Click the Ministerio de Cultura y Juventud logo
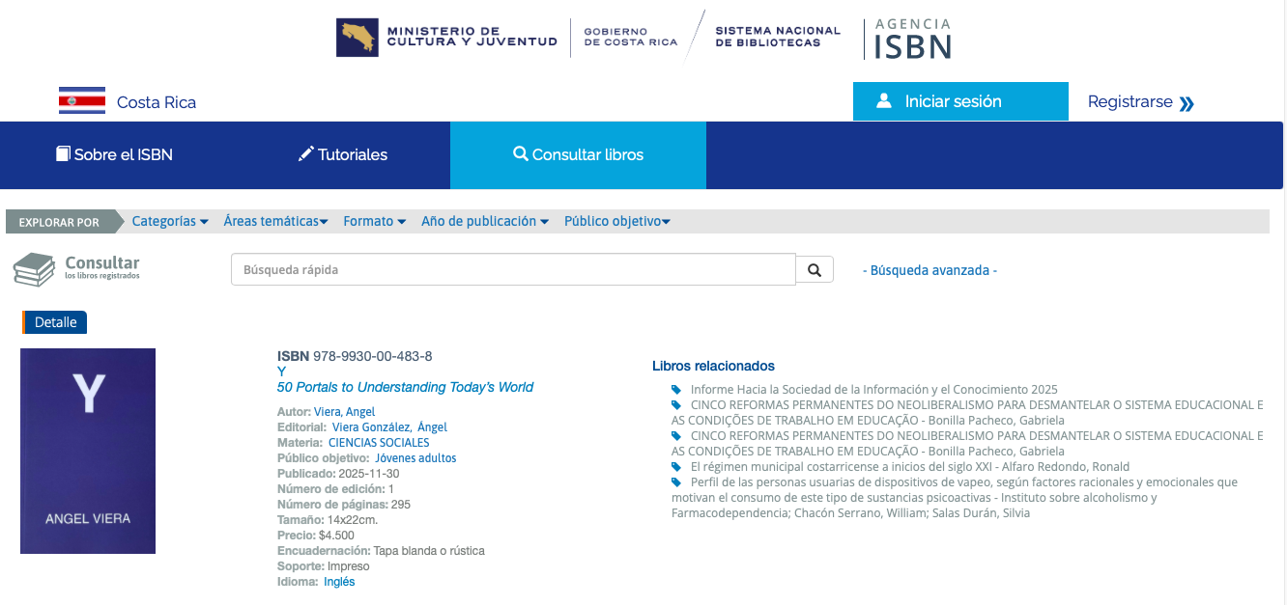The width and height of the screenshot is (1287, 605). tap(446, 38)
